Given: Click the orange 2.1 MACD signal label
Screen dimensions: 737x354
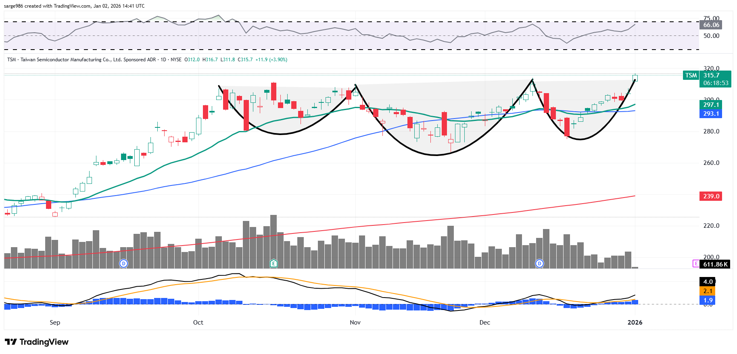Looking at the screenshot, I should tap(708, 291).
